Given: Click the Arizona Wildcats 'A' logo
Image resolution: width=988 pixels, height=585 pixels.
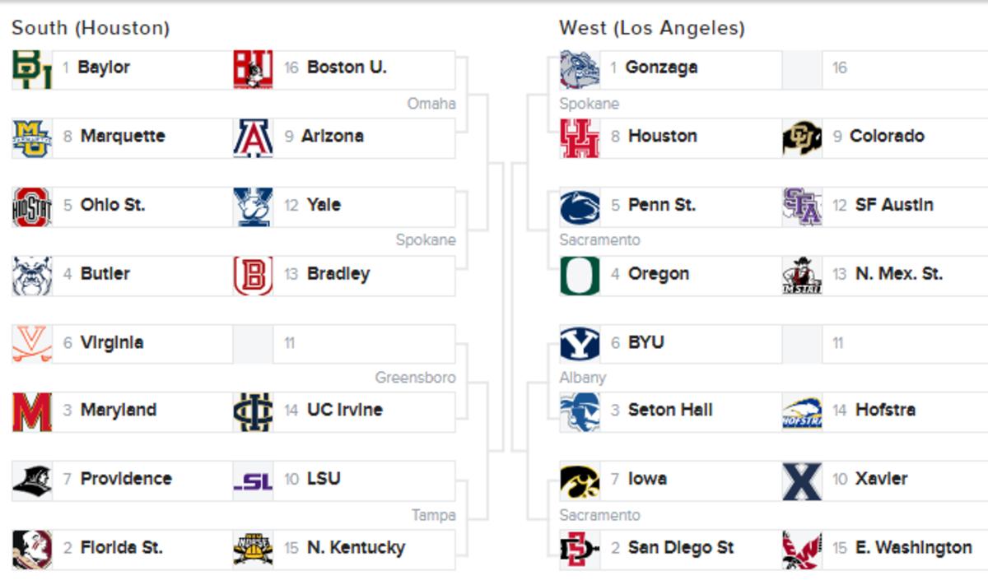Looking at the screenshot, I should [x=253, y=138].
